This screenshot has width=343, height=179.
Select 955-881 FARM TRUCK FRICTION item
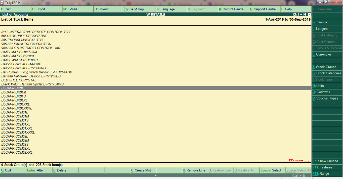click(26, 44)
